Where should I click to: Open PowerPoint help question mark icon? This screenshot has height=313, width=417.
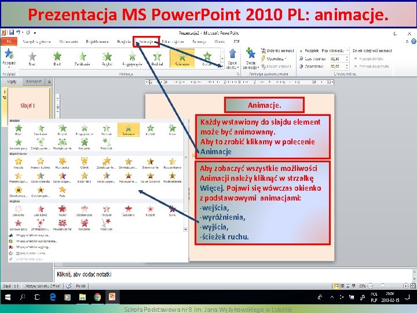(414, 41)
